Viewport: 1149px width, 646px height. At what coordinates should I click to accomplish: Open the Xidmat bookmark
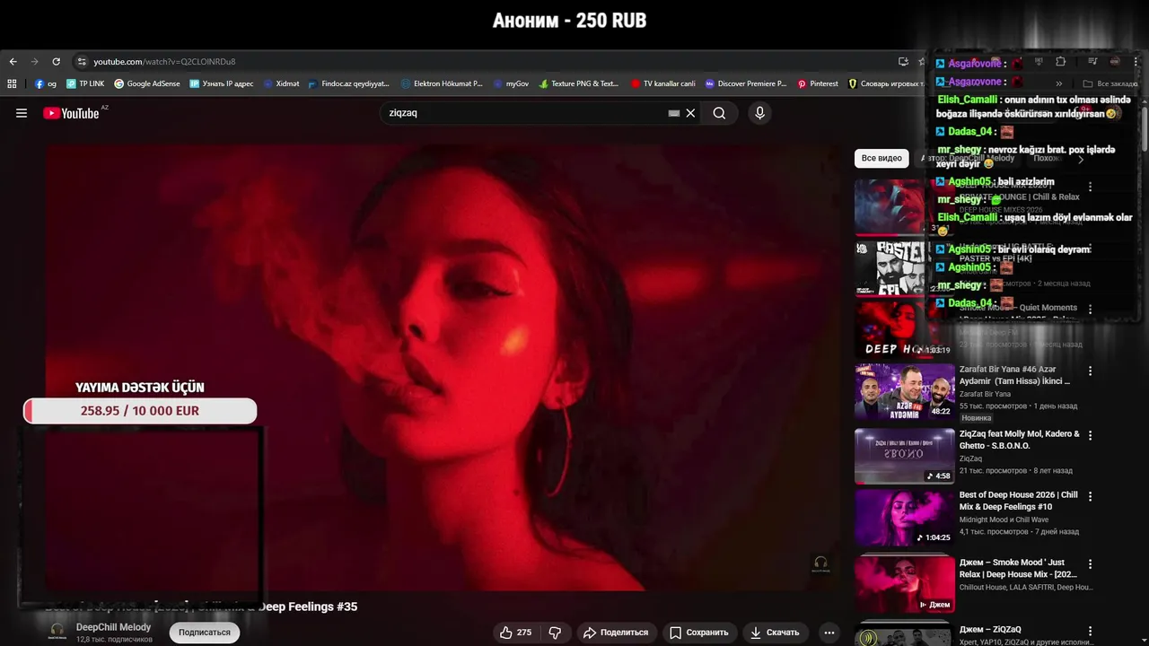[281, 83]
